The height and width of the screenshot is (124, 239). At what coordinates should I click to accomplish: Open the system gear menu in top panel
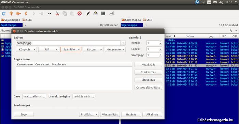click(236, 2)
